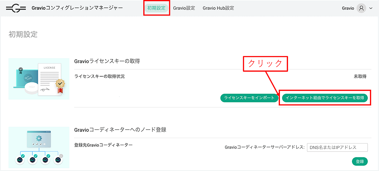
Task: Focus the DNS名またはIPアドレス input field
Action: (x=337, y=148)
